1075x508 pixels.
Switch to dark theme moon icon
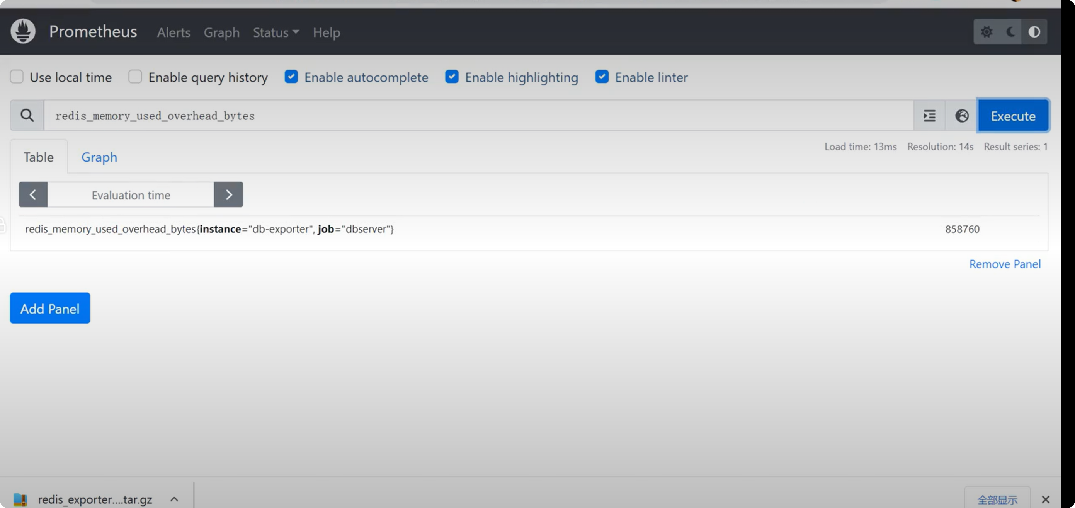[x=1010, y=32]
